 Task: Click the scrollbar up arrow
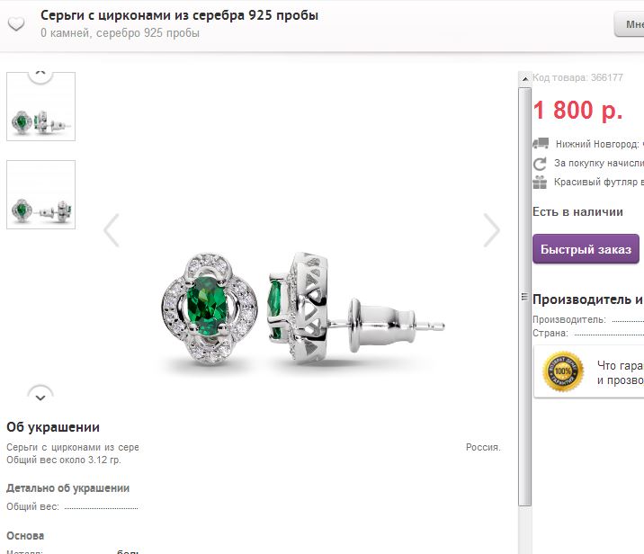524,80
